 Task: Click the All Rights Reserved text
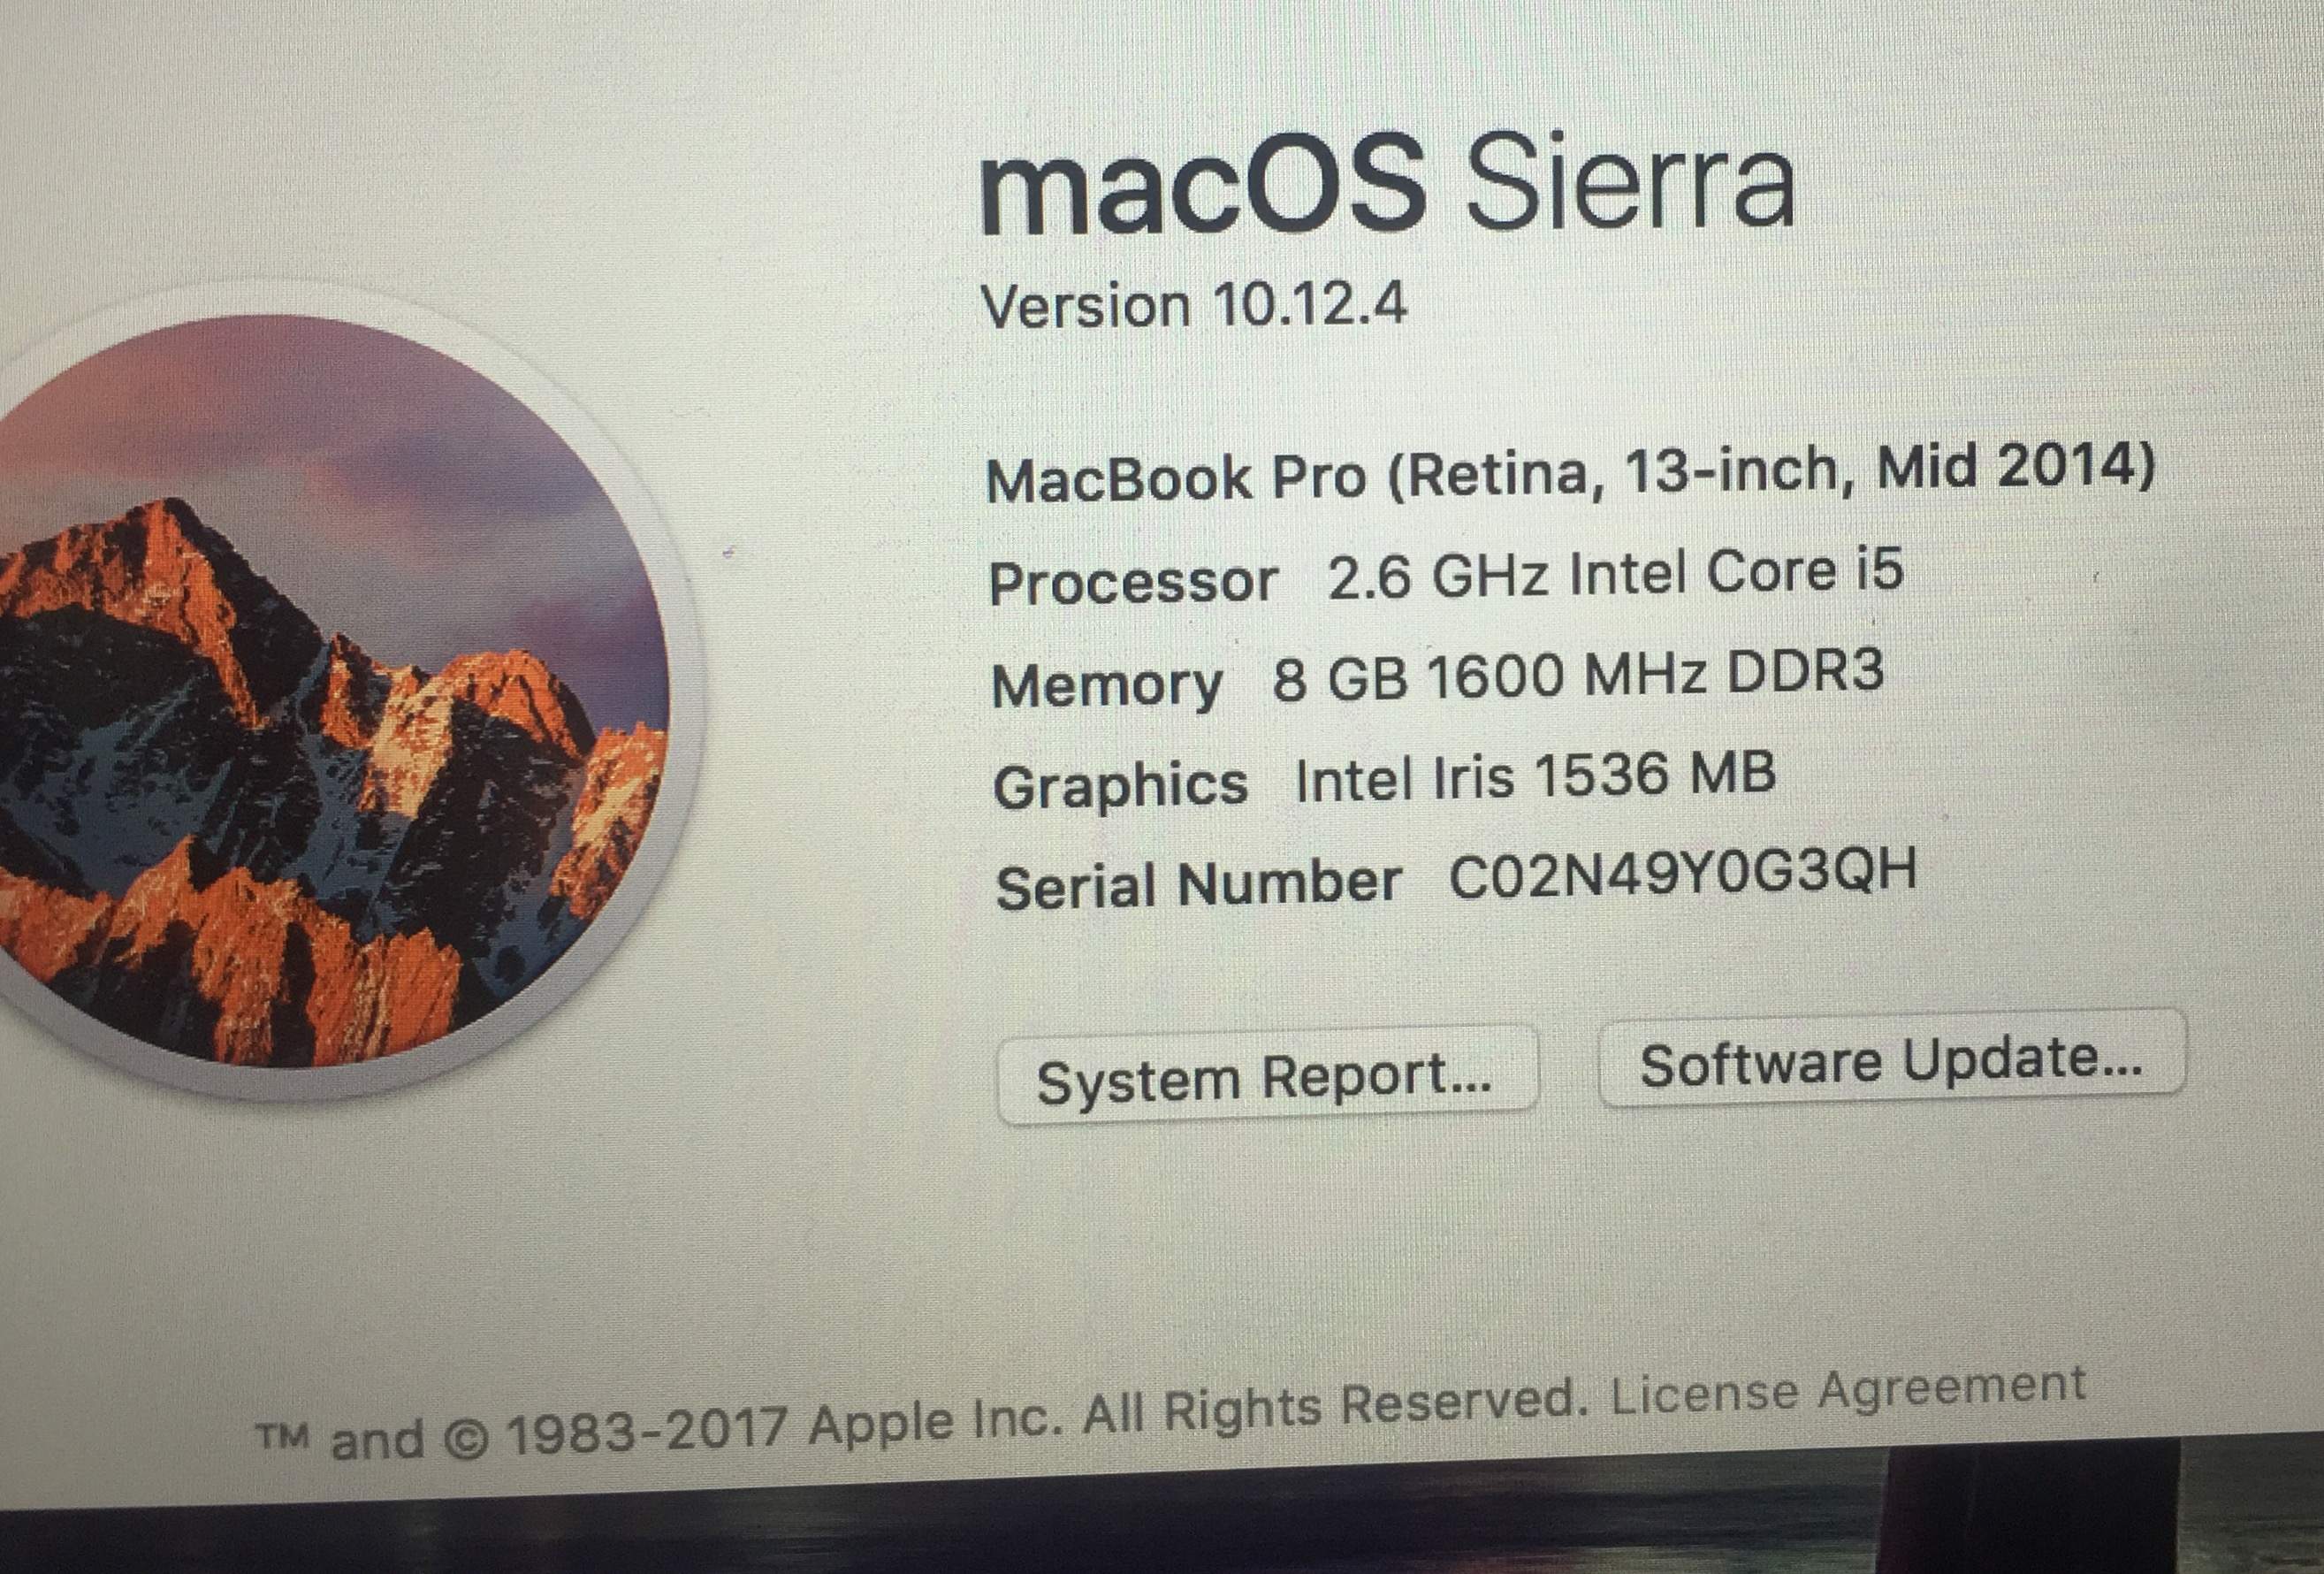(1336, 1404)
